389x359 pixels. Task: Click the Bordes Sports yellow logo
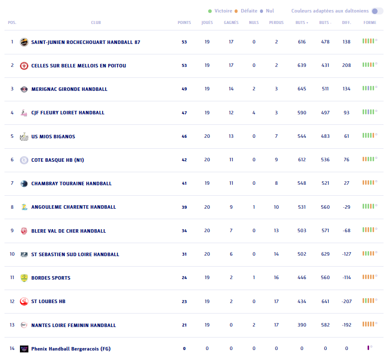pos(24,278)
